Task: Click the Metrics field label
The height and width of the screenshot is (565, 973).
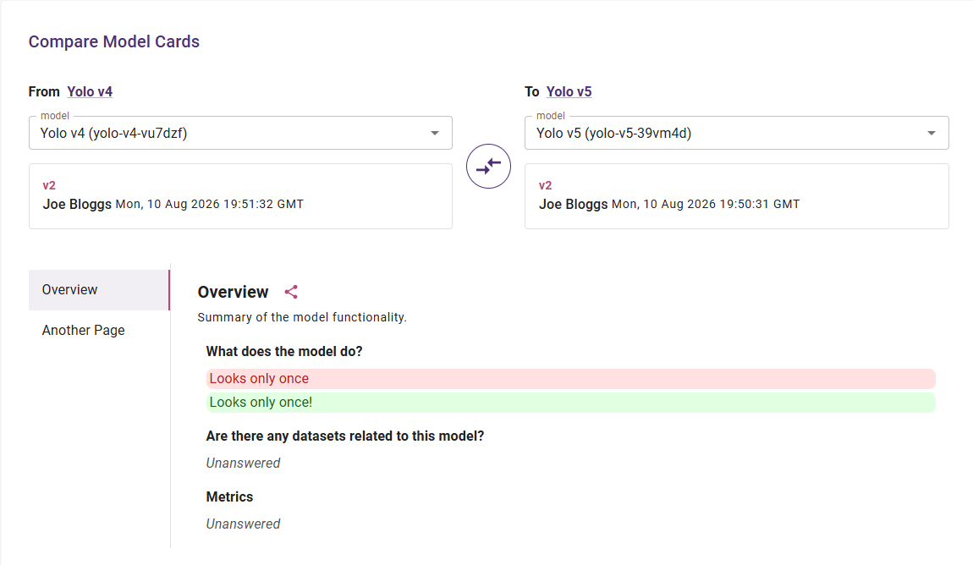Action: click(x=229, y=496)
